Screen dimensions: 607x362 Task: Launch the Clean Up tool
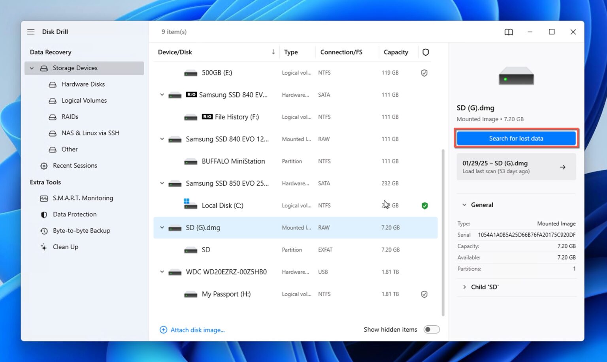[65, 247]
